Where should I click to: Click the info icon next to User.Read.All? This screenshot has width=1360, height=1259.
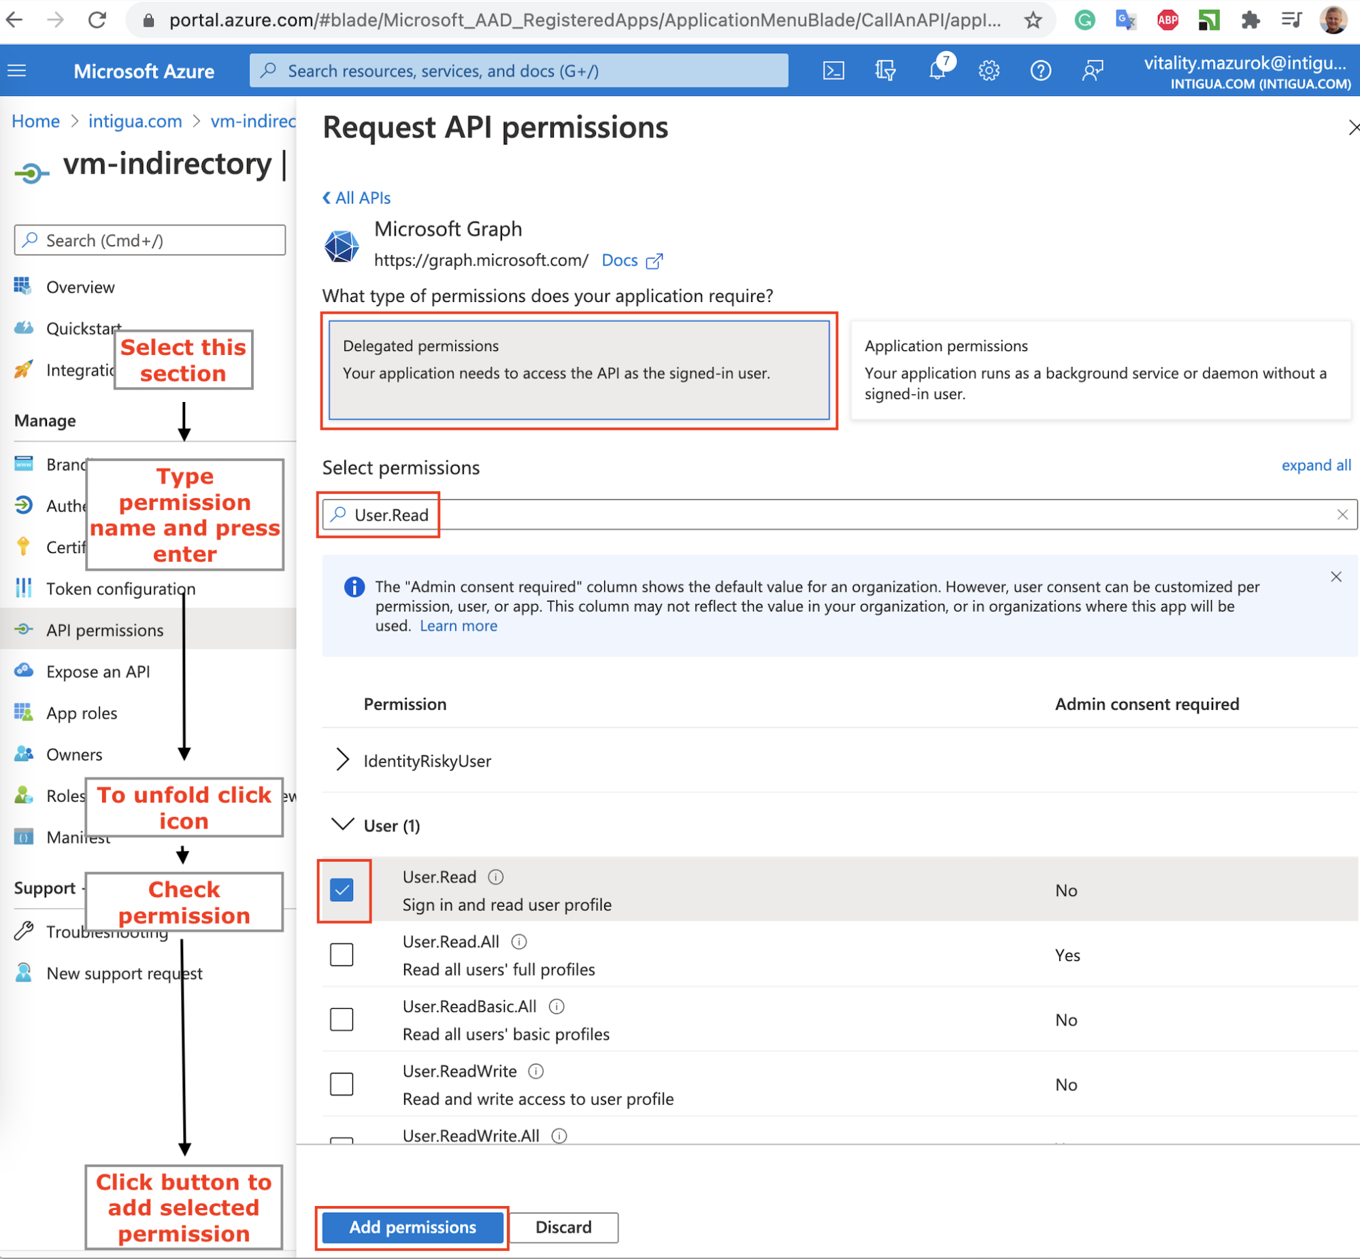[519, 941]
